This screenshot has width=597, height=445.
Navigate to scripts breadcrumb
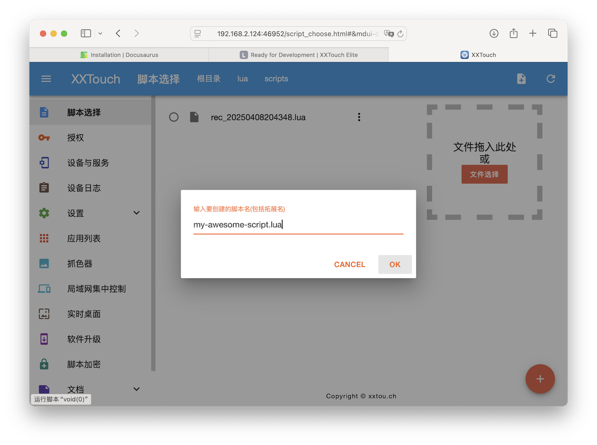276,79
